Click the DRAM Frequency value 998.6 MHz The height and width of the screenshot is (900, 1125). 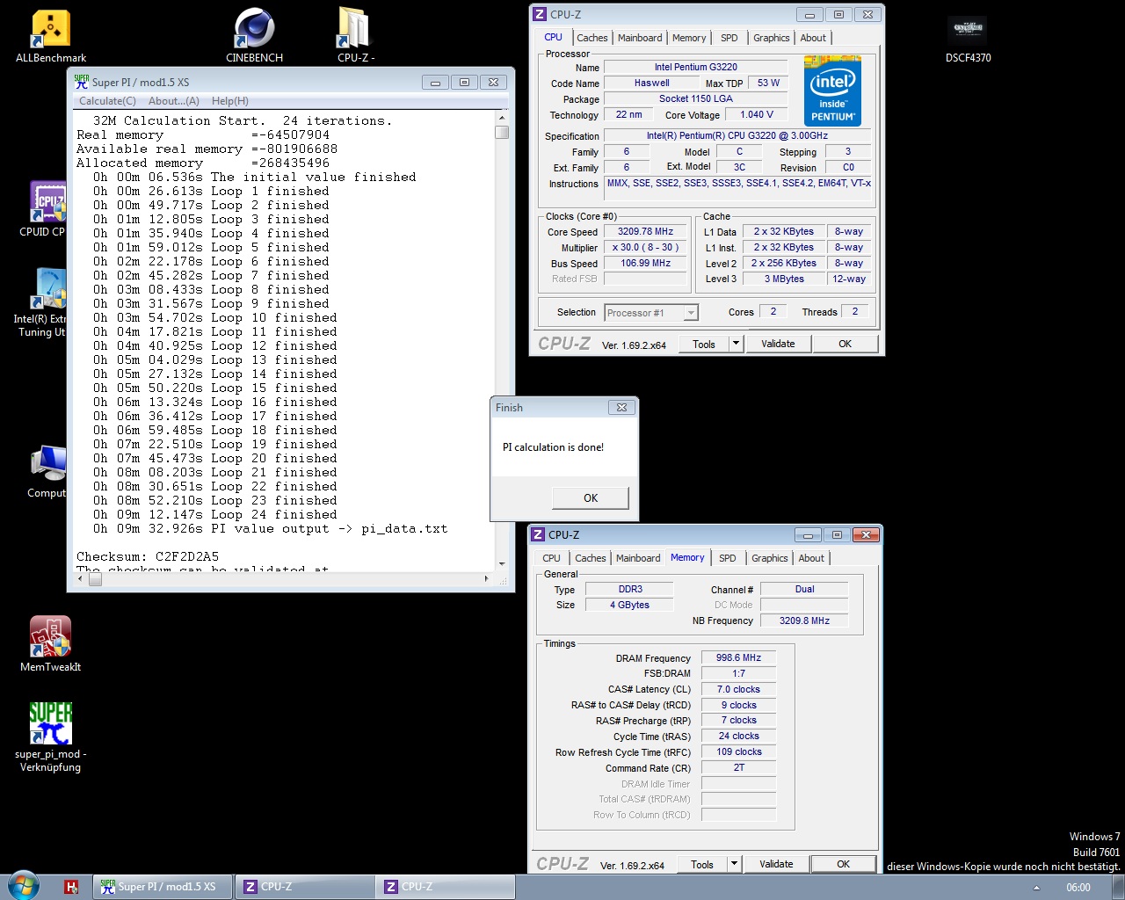(x=738, y=658)
